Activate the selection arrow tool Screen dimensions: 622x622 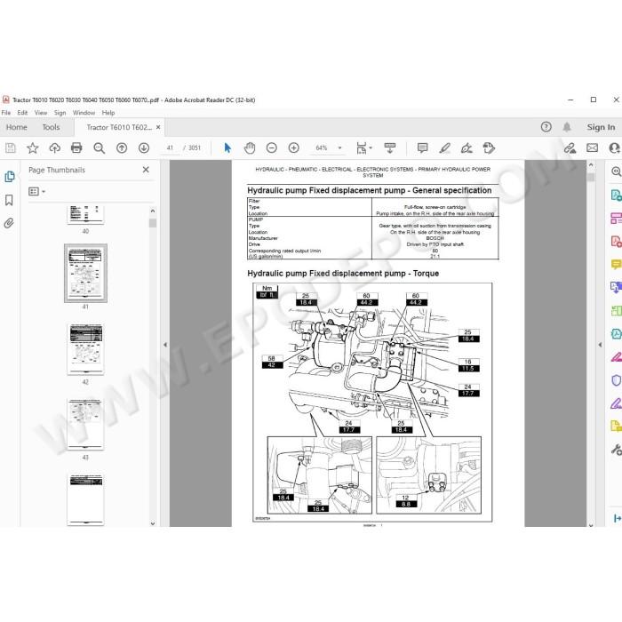pos(227,148)
